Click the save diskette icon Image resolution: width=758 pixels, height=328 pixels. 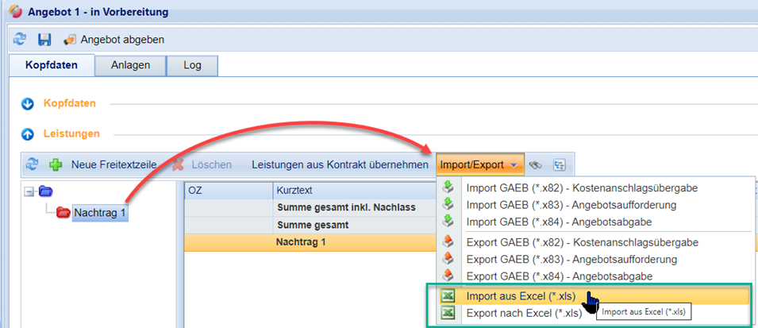[x=44, y=39]
